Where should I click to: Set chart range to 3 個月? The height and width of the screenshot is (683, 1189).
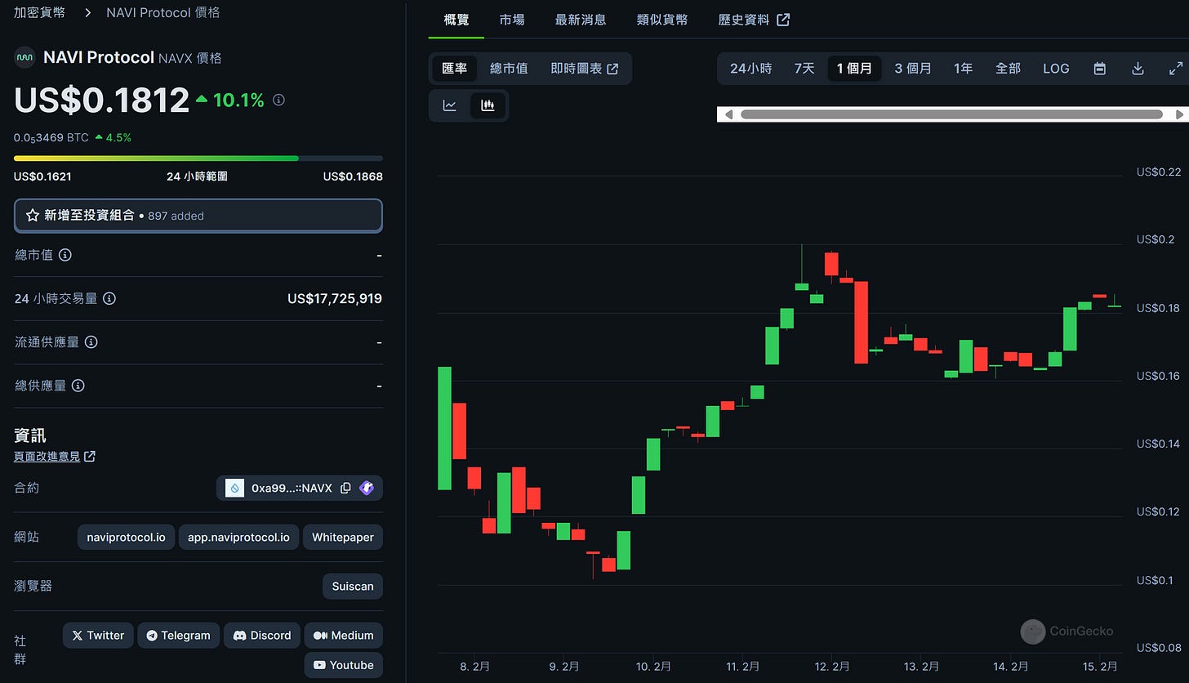(912, 69)
